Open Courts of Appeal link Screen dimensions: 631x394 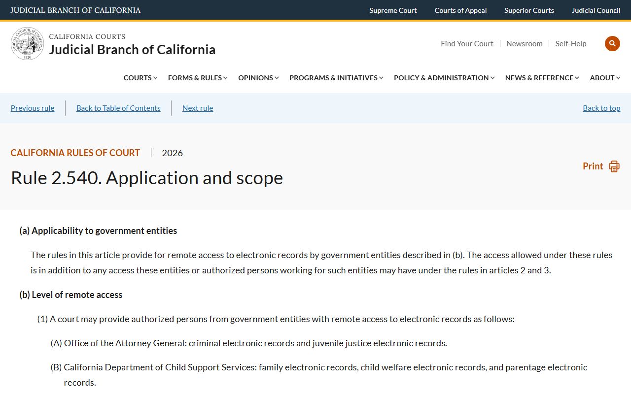pyautogui.click(x=460, y=10)
